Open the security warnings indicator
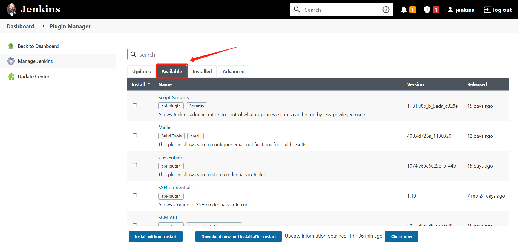The height and width of the screenshot is (246, 518). (427, 9)
